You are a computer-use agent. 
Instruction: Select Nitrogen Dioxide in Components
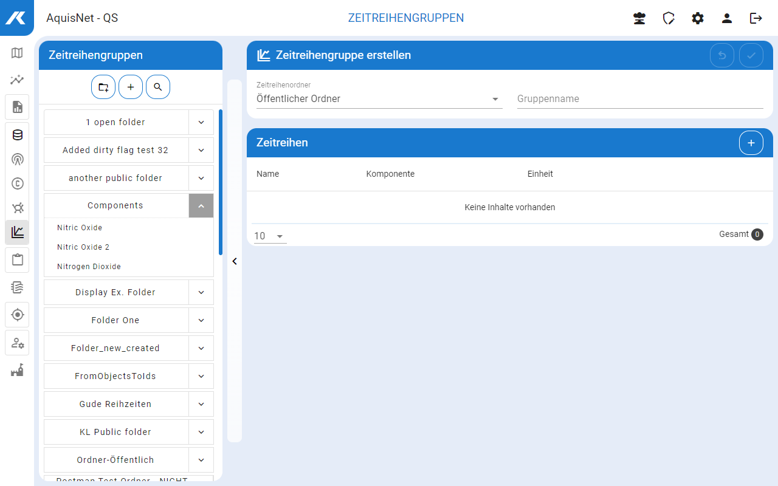click(x=89, y=267)
